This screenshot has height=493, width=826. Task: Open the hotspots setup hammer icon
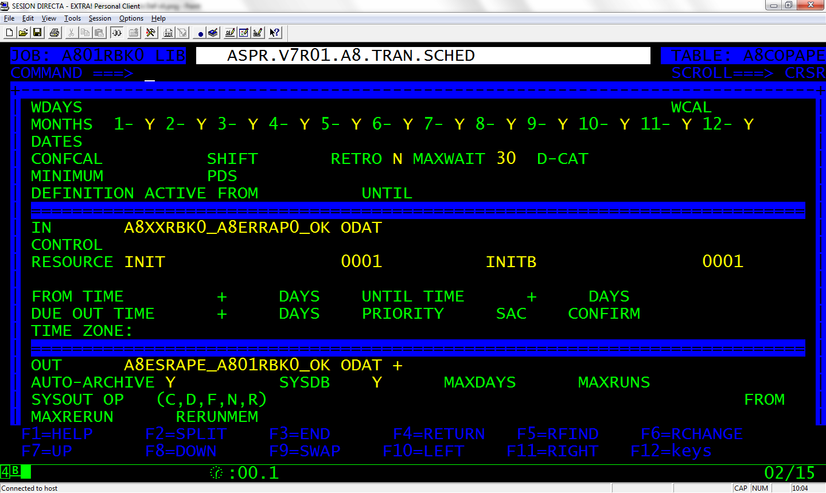click(151, 33)
